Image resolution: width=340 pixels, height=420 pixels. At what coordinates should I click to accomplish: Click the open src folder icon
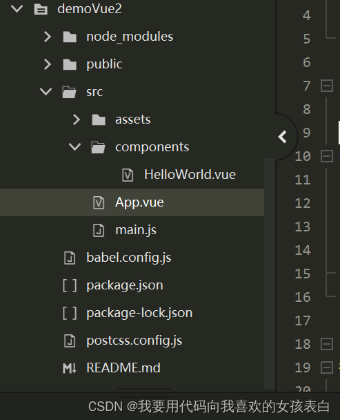[69, 92]
